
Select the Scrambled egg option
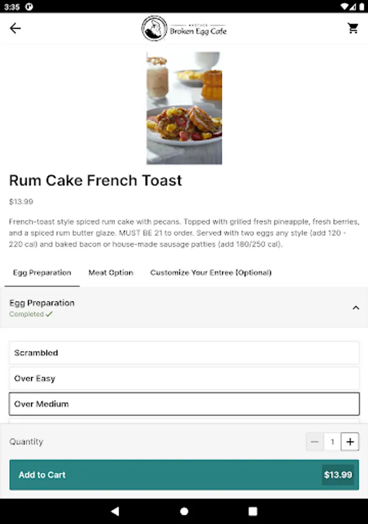(184, 353)
